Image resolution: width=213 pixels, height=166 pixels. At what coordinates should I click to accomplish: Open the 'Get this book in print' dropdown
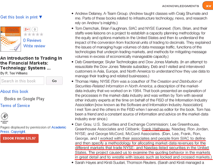pyautogui.click(x=21, y=17)
